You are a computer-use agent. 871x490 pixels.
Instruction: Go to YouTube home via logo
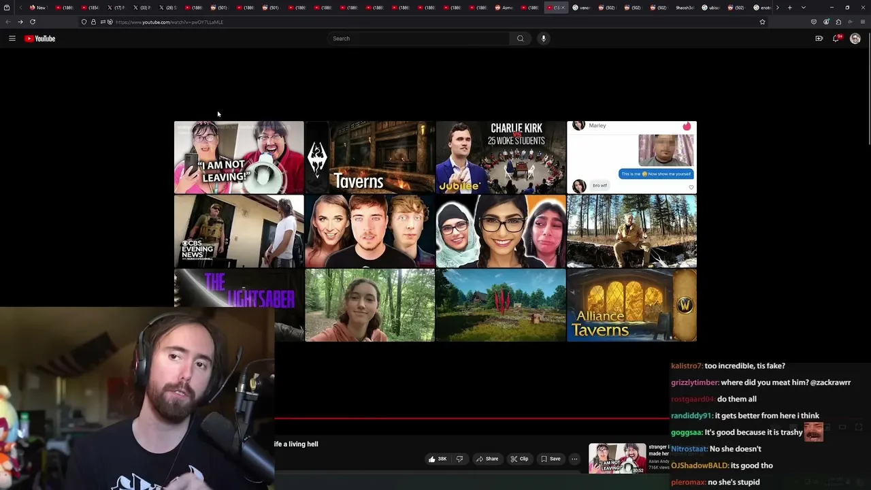(x=40, y=39)
